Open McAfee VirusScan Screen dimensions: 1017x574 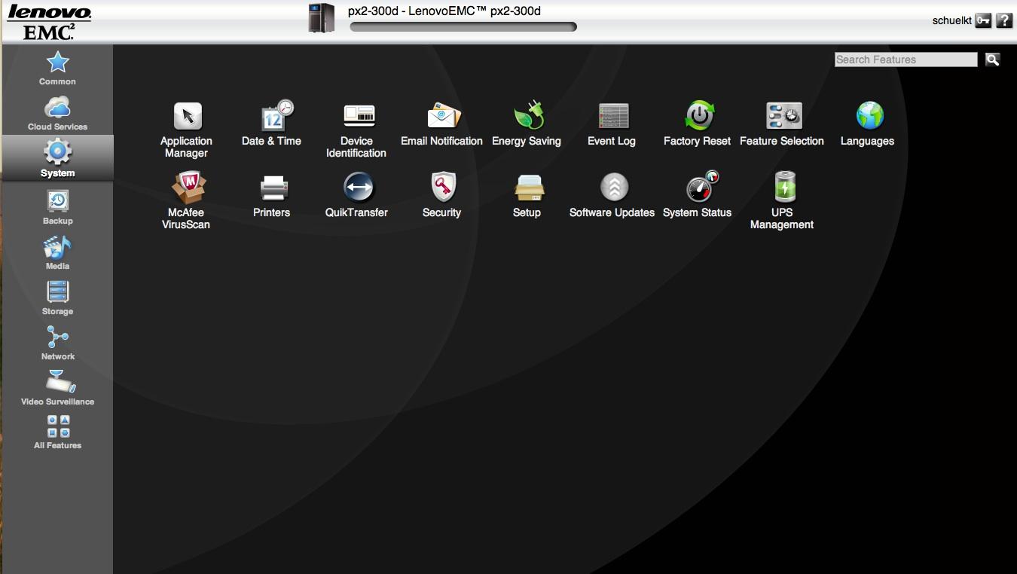pyautogui.click(x=187, y=188)
